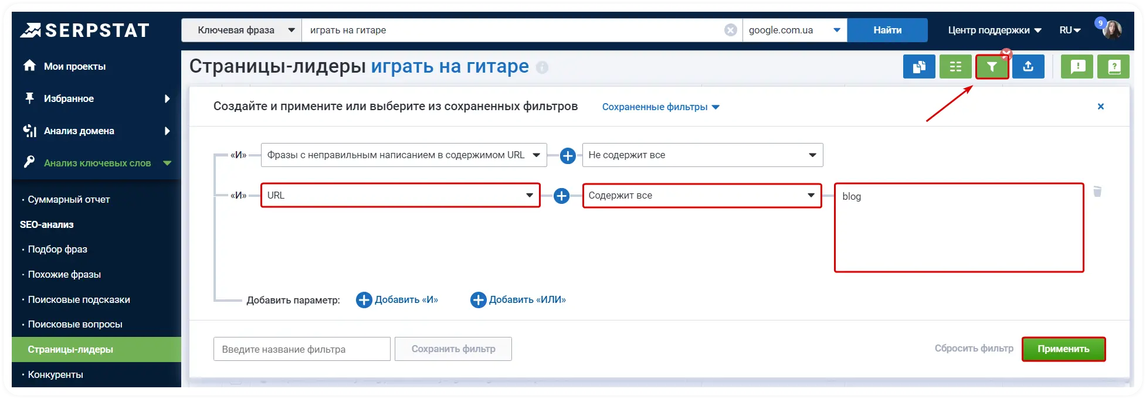Open 'Содержит все' condition dropdown
This screenshot has height=399, width=1146.
coord(702,196)
